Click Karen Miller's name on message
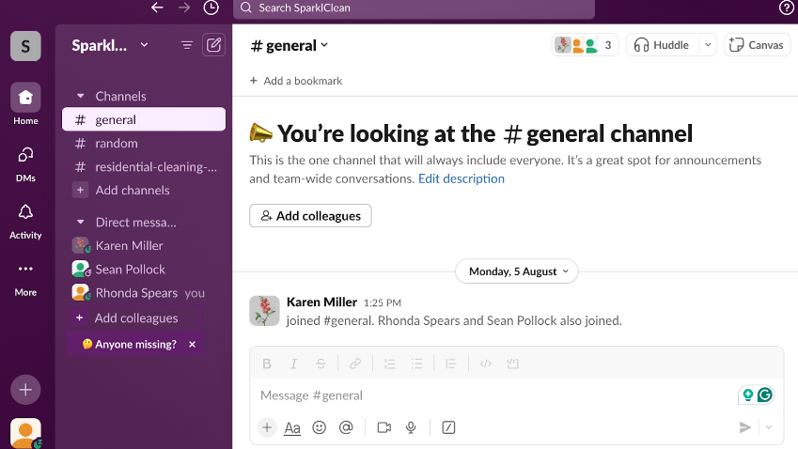 pos(321,302)
